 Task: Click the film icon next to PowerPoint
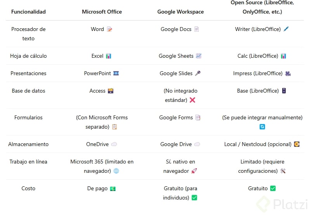pyautogui.click(x=116, y=74)
